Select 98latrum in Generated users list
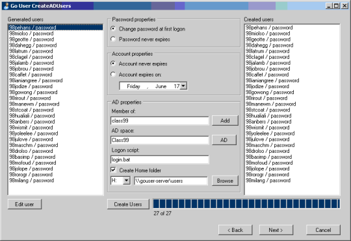351x241 pixels. (x=55, y=51)
